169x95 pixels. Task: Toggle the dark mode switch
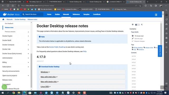(137, 25)
